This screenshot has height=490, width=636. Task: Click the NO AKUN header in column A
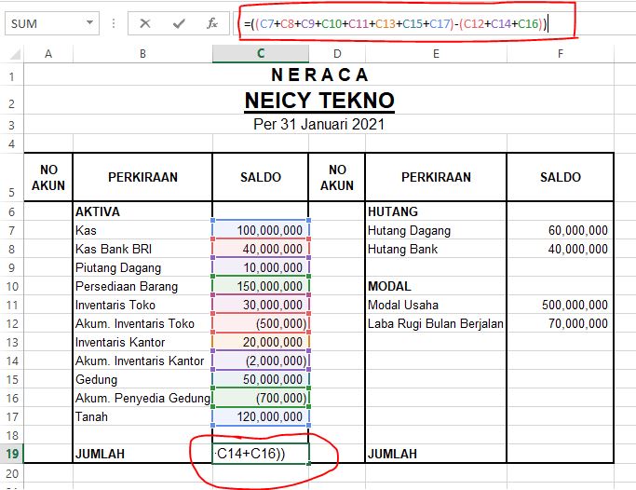point(48,177)
